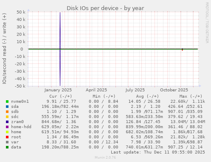Select the 'home' device label
This screenshot has height=162, width=211.
16,132
